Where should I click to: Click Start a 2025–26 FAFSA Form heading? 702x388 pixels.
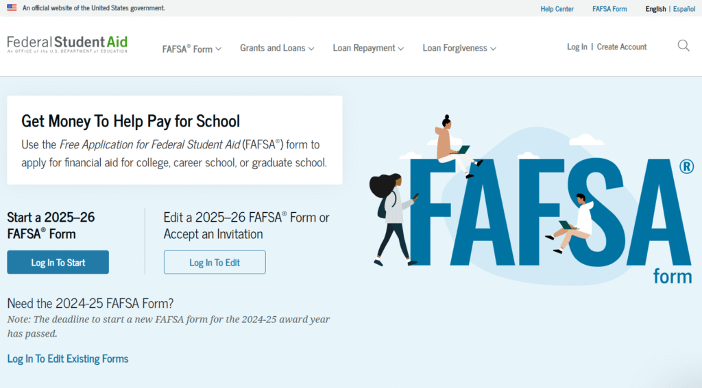point(51,225)
